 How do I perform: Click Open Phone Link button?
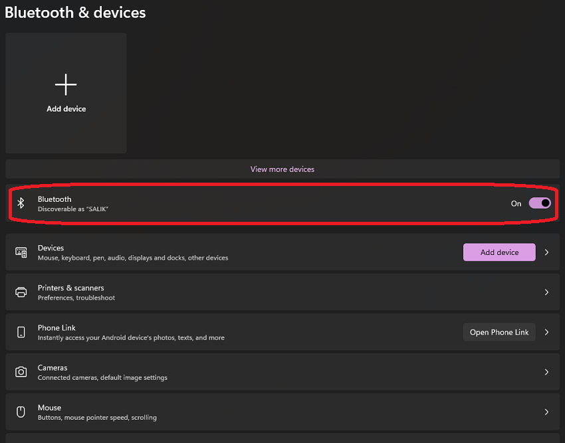499,332
